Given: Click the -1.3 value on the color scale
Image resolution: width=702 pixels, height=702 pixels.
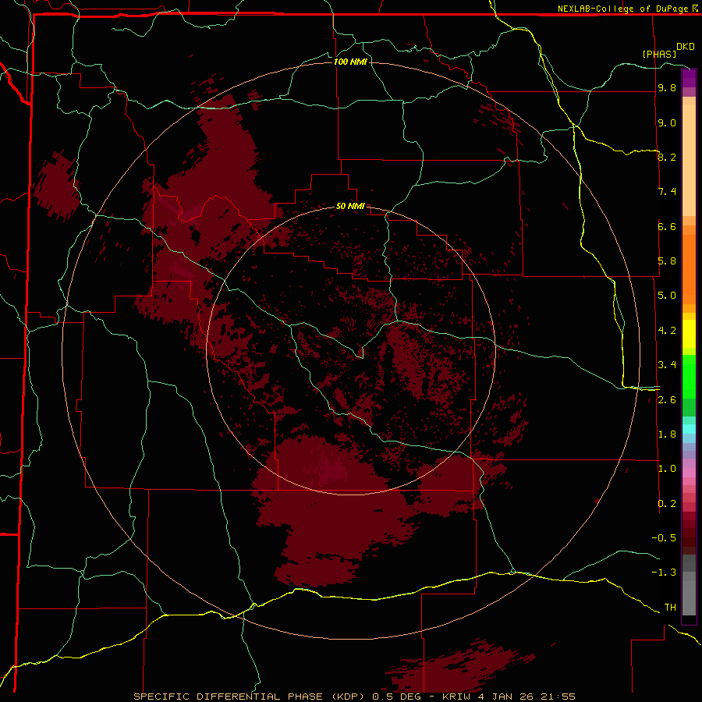Looking at the screenshot, I should click(x=664, y=573).
